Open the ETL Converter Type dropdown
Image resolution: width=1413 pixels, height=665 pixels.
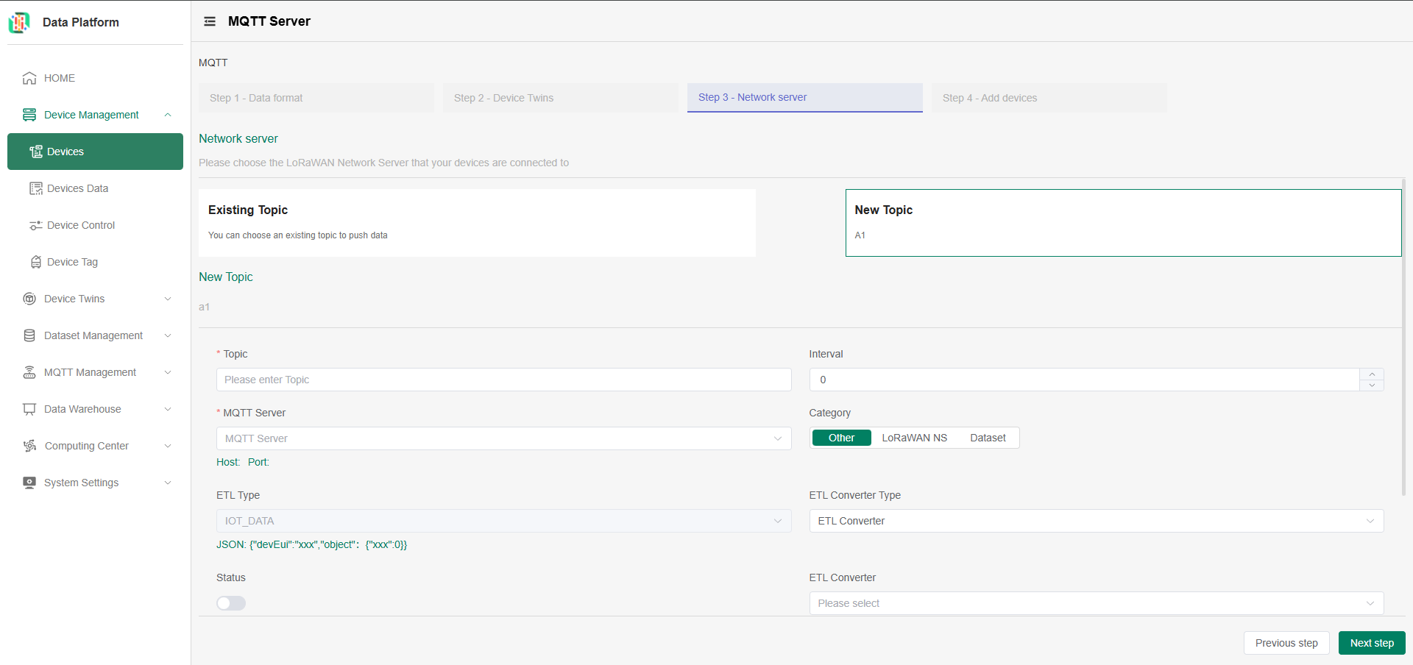1096,521
